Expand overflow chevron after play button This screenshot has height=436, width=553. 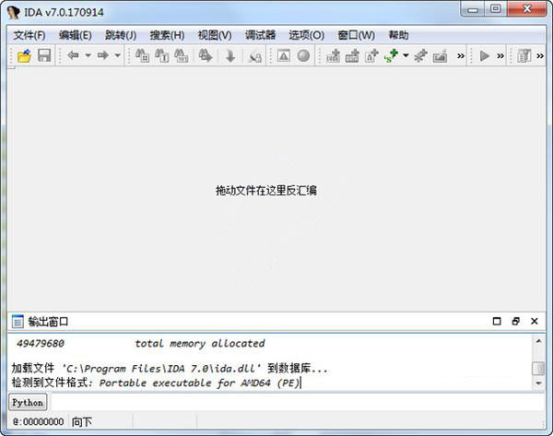(500, 55)
